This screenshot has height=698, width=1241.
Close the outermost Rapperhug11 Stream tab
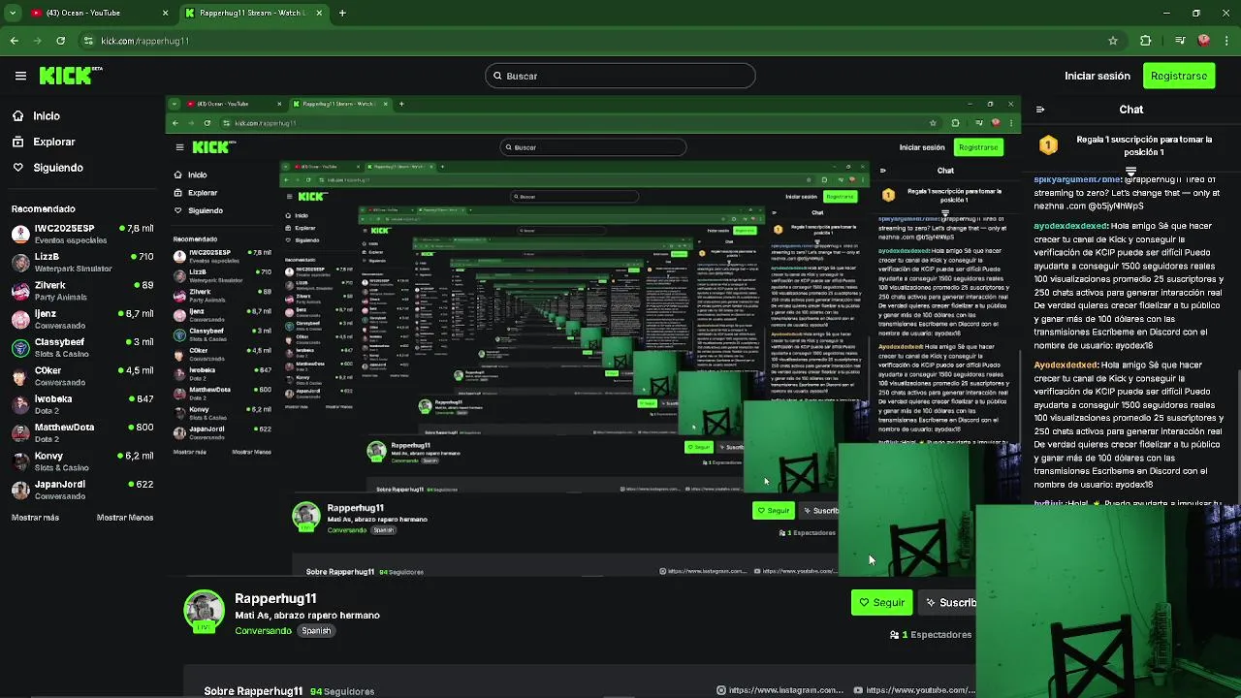(x=319, y=14)
